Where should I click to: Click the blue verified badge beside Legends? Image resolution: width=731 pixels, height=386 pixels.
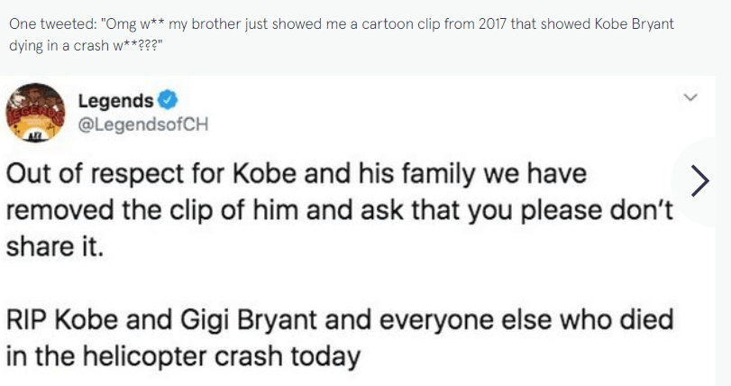pyautogui.click(x=165, y=100)
